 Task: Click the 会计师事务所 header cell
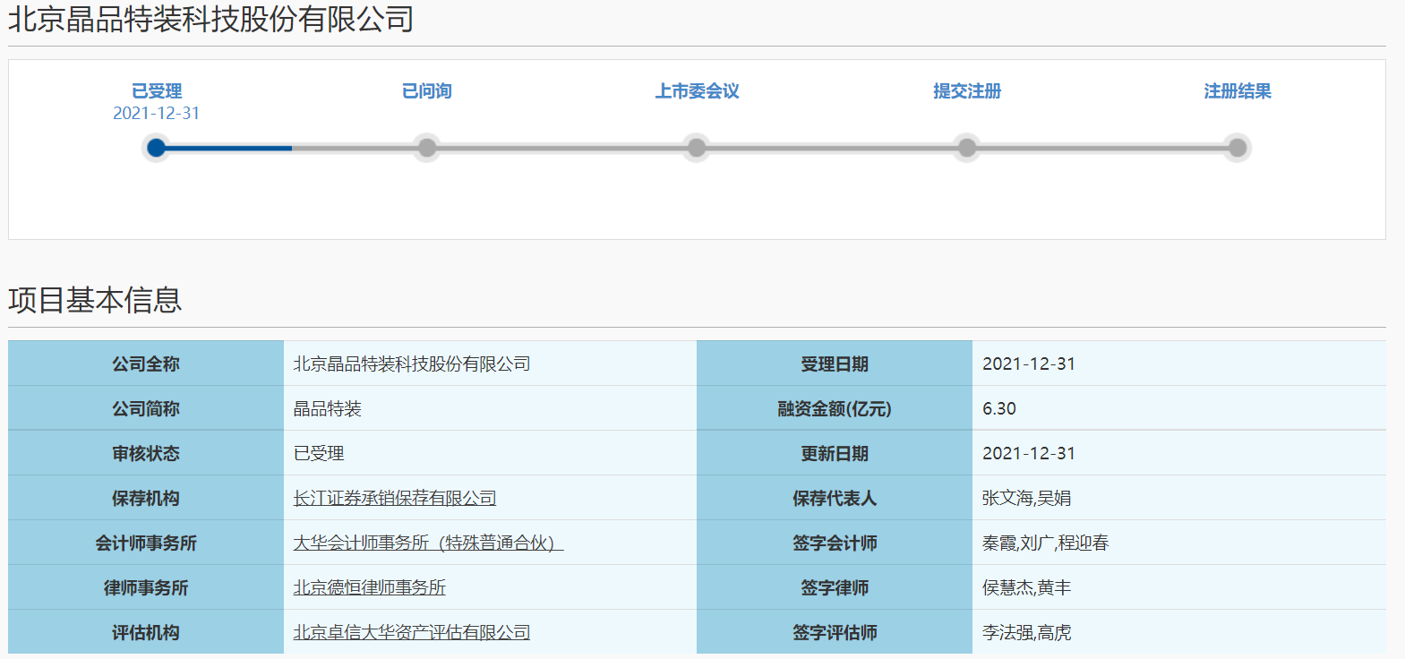point(146,543)
